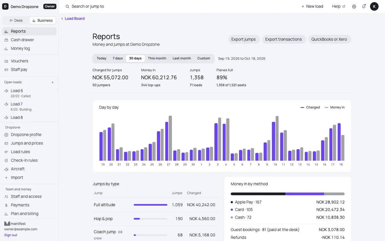Click the Staff pay sidebar icon

[6, 70]
